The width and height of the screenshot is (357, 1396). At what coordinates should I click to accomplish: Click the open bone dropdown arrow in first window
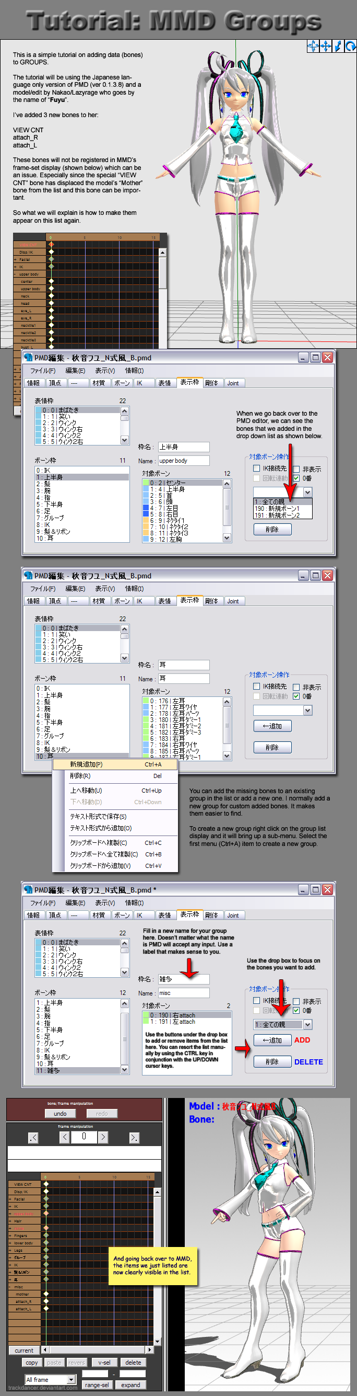307,492
